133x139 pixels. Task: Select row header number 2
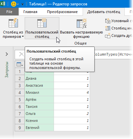20,78
